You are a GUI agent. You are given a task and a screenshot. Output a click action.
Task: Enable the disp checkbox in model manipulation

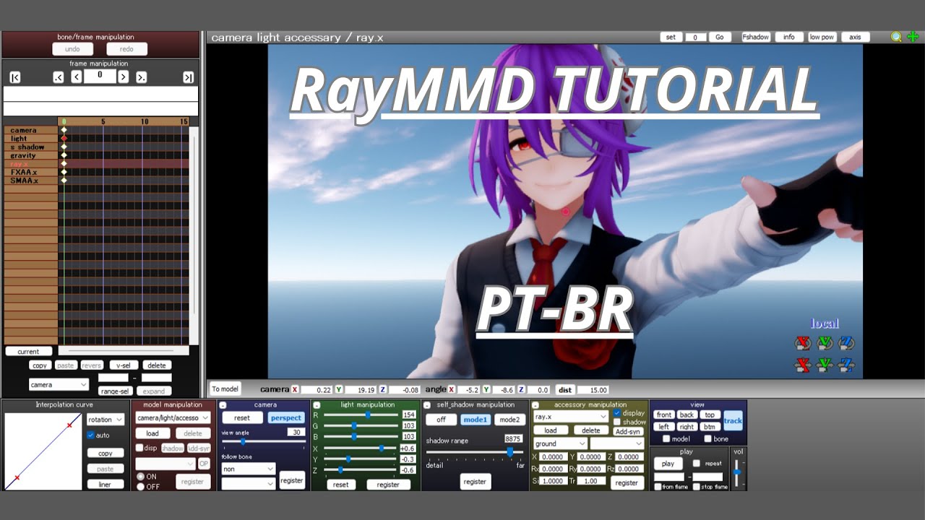tap(139, 448)
